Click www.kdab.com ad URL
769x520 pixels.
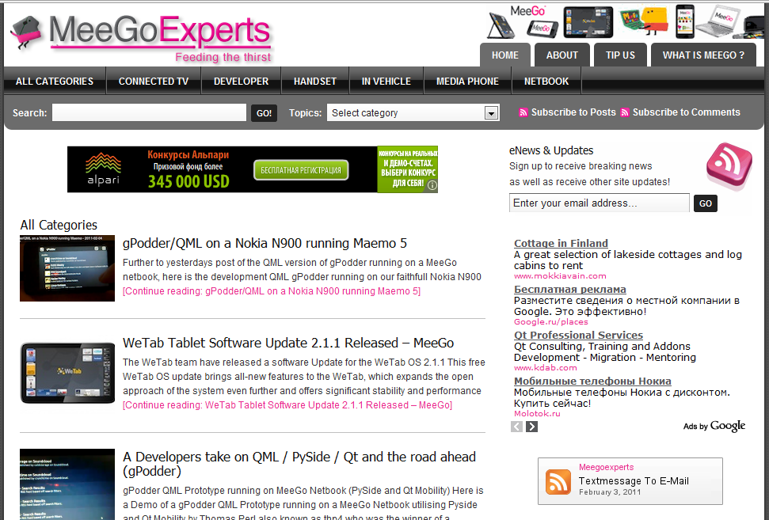546,367
